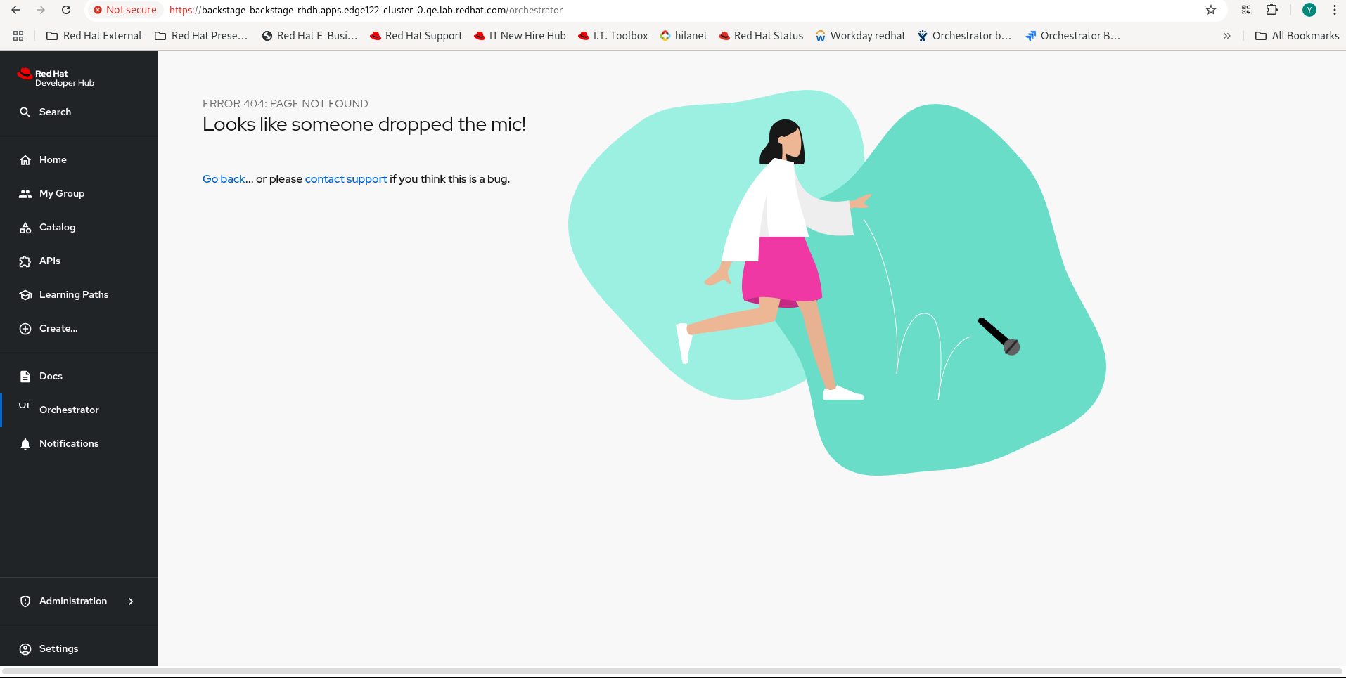Click the 'ERROR 404: PAGE NOT FOUND' text
This screenshot has width=1346, height=678.
[286, 104]
